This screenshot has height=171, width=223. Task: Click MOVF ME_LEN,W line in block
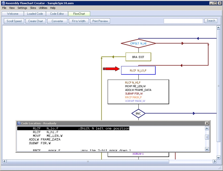[x=135, y=86]
